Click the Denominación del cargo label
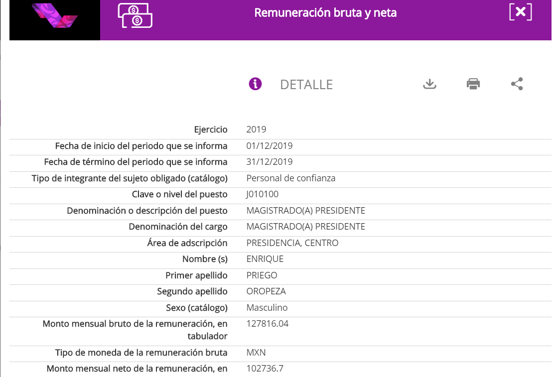This screenshot has height=377, width=559. (178, 227)
